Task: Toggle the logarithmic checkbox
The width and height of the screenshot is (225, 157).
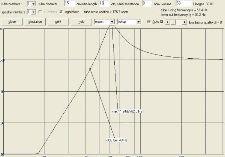Action: coord(62,12)
